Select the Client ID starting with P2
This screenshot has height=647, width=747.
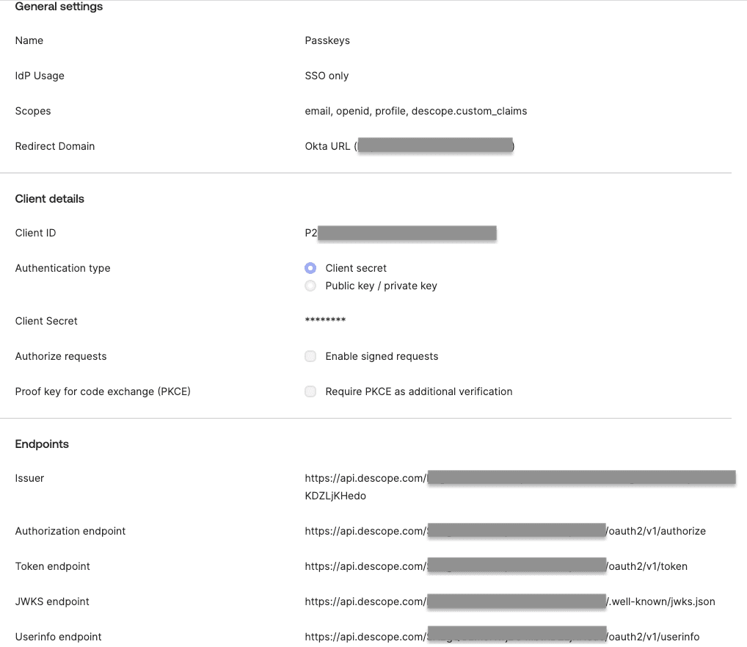(x=401, y=233)
